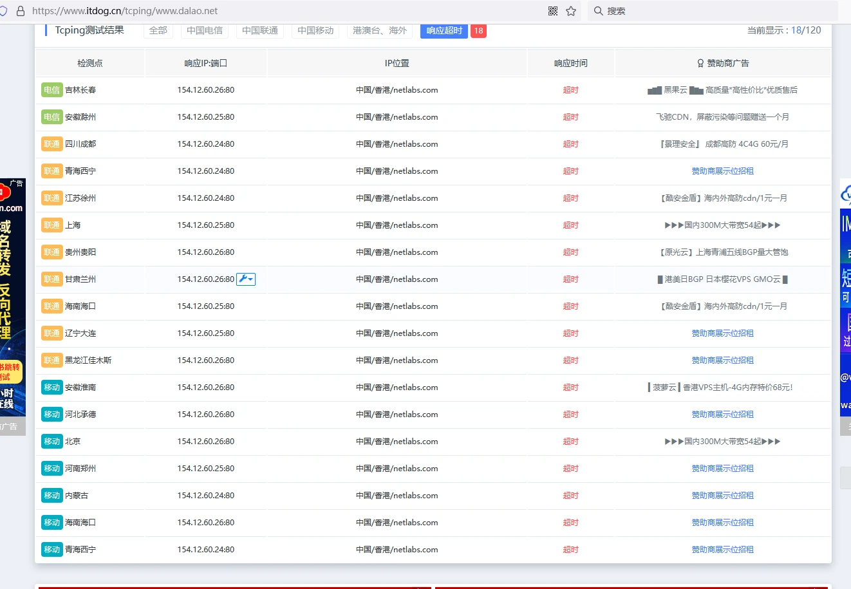Click the red 18 timeout count badge
The width and height of the screenshot is (851, 589).
(x=478, y=30)
